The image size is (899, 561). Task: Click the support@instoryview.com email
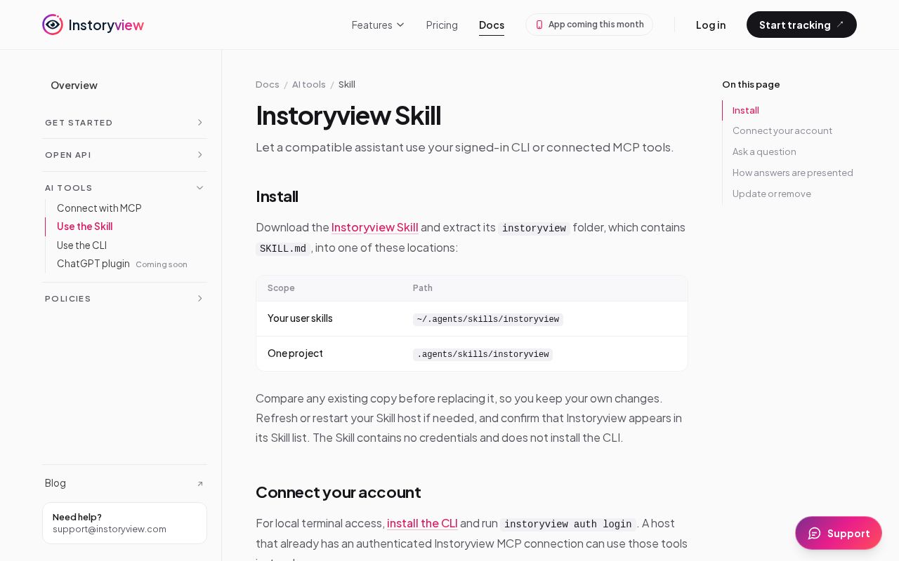(110, 529)
